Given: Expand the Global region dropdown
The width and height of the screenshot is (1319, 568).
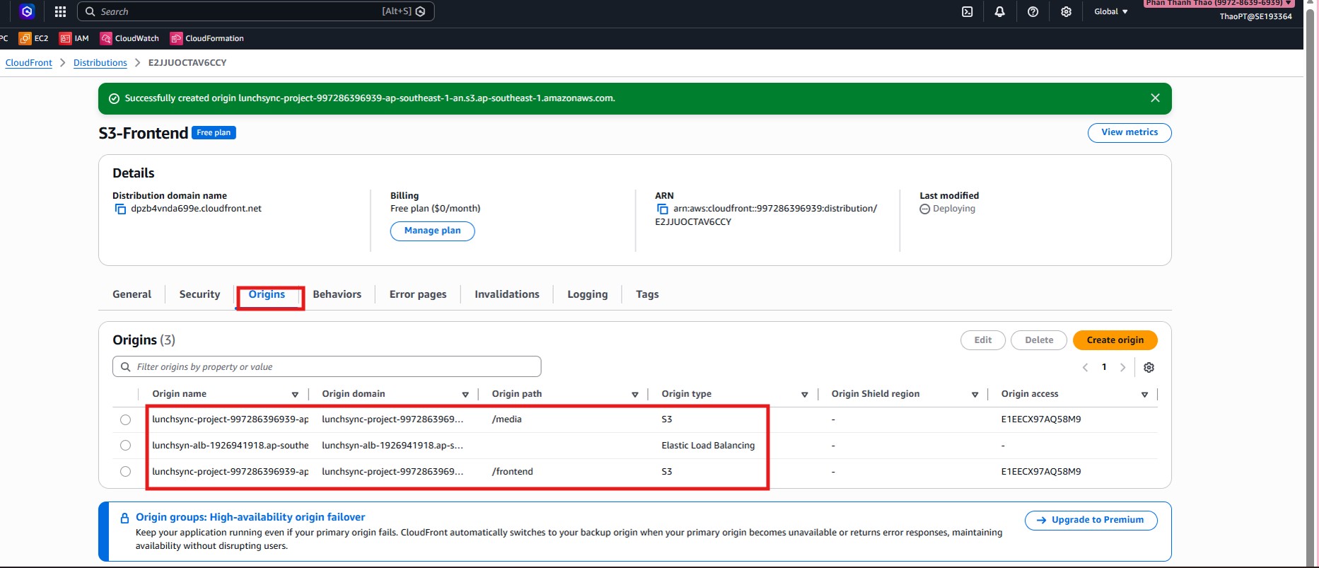Looking at the screenshot, I should tap(1110, 11).
